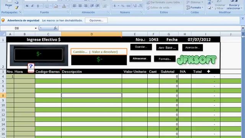
Task: Select column D header
Action: pos(91,34)
